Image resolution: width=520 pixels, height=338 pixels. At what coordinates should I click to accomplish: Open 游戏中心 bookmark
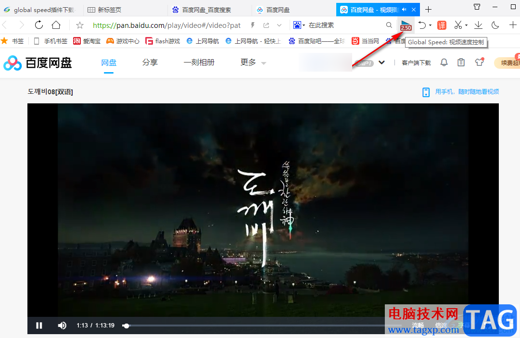tap(123, 41)
